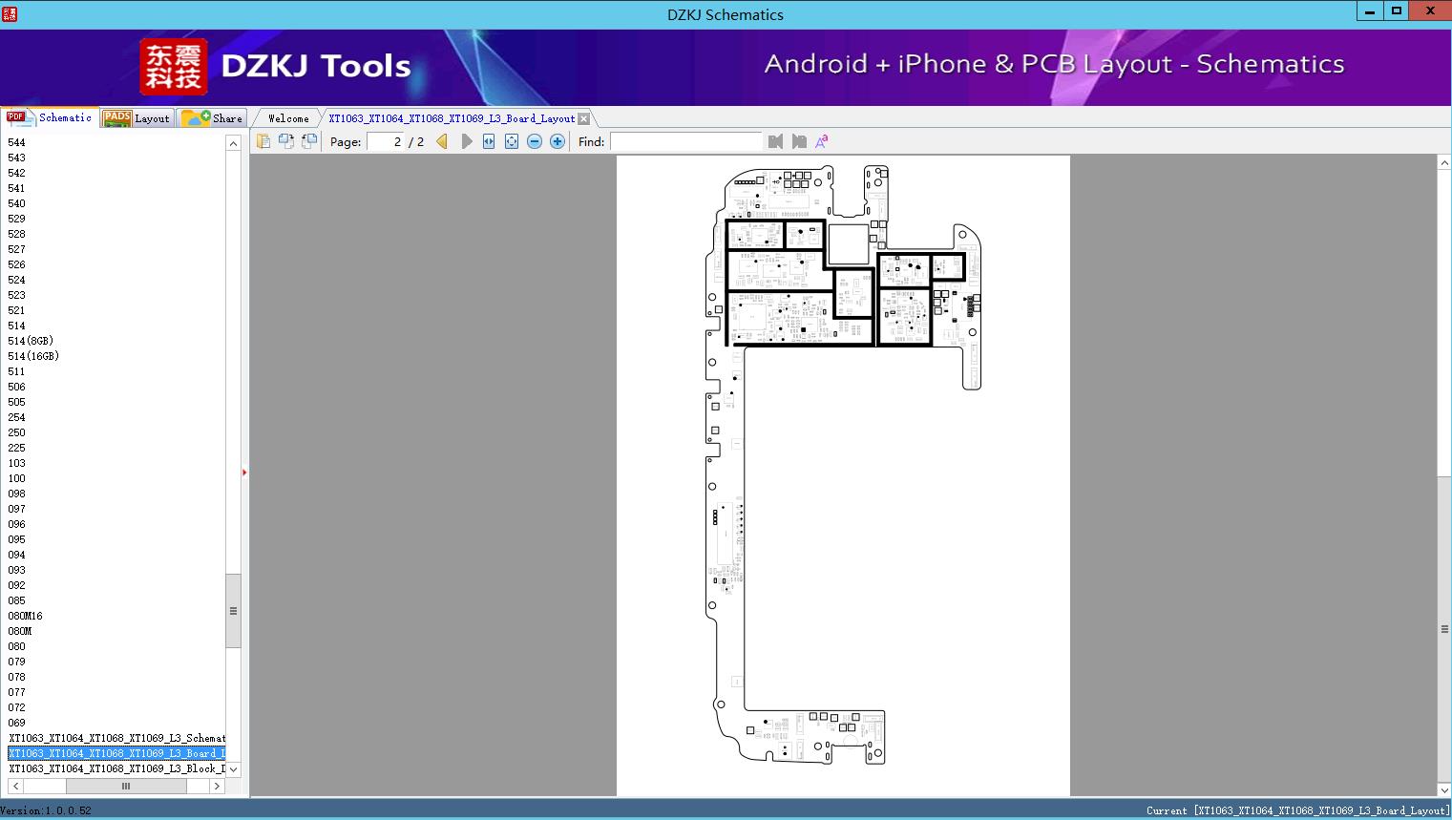Screen dimensions: 1452x820
Task: Click the page number input field
Action: (386, 141)
